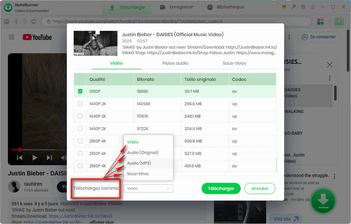Click the DAISIES video thumbnail in dialog

point(96,43)
